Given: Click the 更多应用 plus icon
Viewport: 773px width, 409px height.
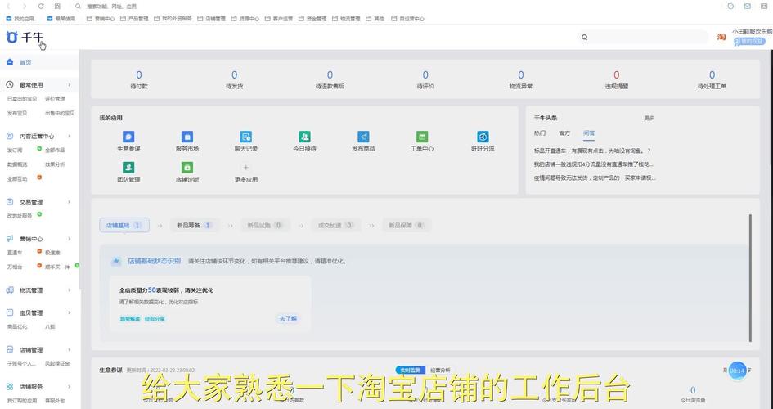Looking at the screenshot, I should 246,168.
